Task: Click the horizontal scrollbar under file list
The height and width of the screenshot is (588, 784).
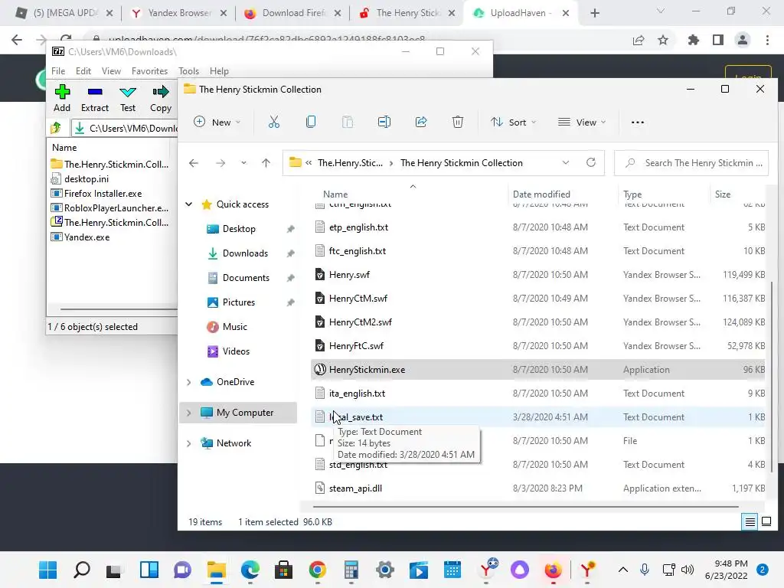Action: [525, 507]
